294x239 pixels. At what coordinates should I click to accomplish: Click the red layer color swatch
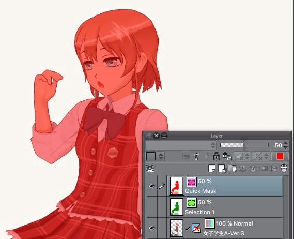point(280,156)
